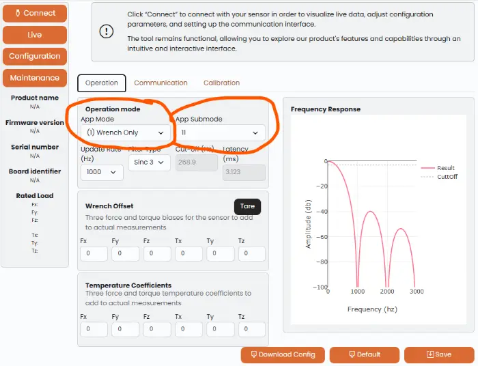478x366 pixels.
Task: Click the Tare button
Action: click(x=247, y=206)
